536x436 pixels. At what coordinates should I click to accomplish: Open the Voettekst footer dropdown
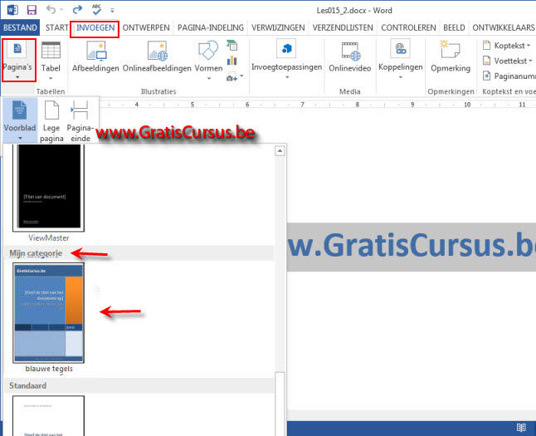coord(507,61)
